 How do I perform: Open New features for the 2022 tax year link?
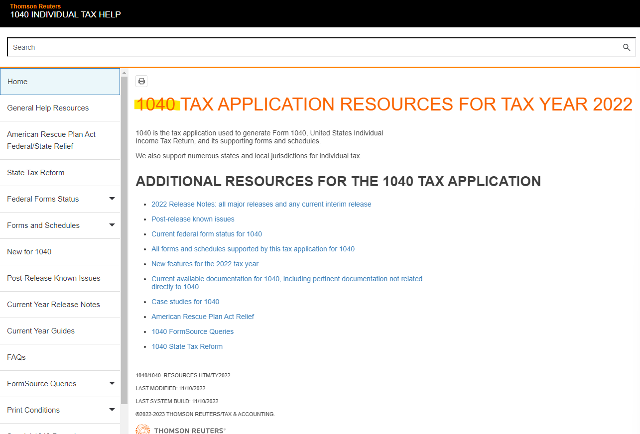click(205, 264)
